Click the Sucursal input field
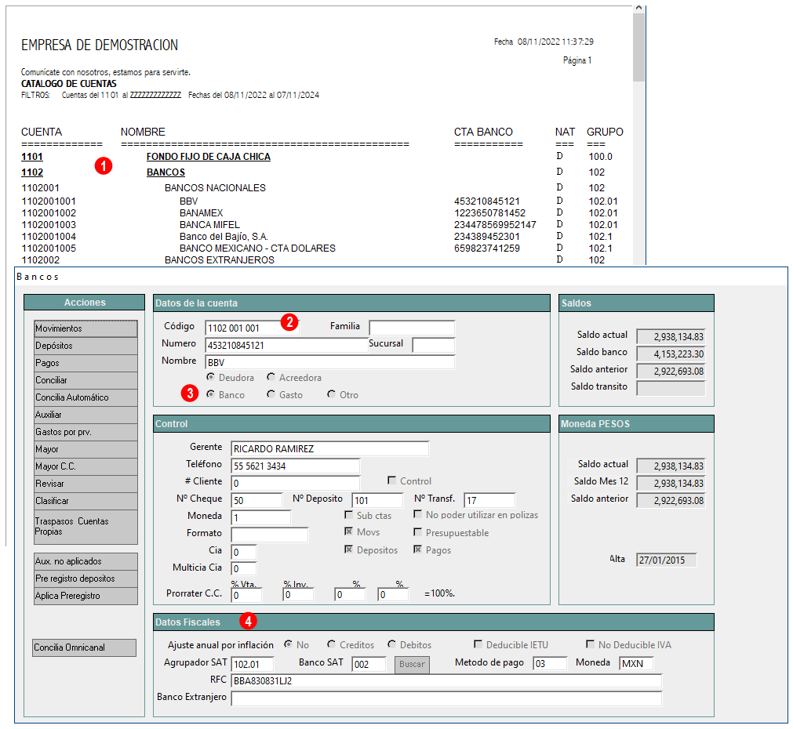This screenshot has height=729, width=793. pos(434,345)
